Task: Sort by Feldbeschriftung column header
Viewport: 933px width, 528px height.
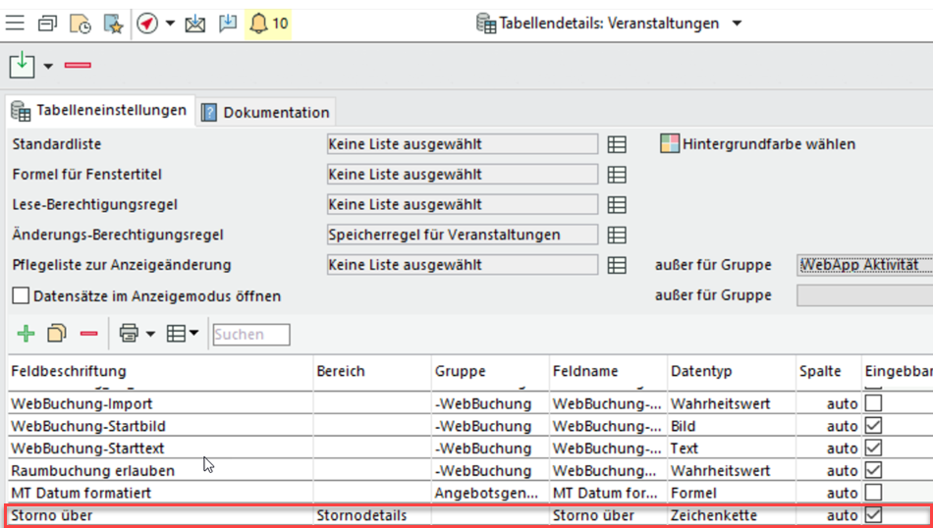Action: point(69,372)
